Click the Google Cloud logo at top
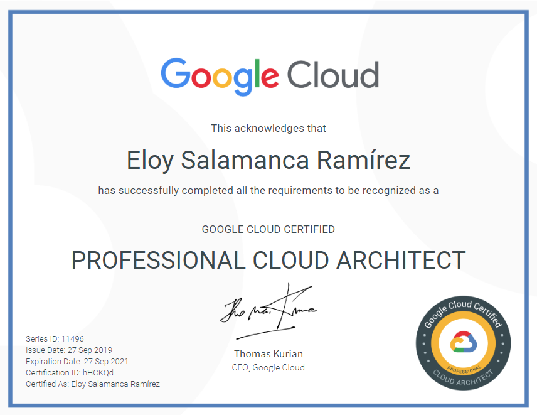The width and height of the screenshot is (537, 415). point(269,75)
